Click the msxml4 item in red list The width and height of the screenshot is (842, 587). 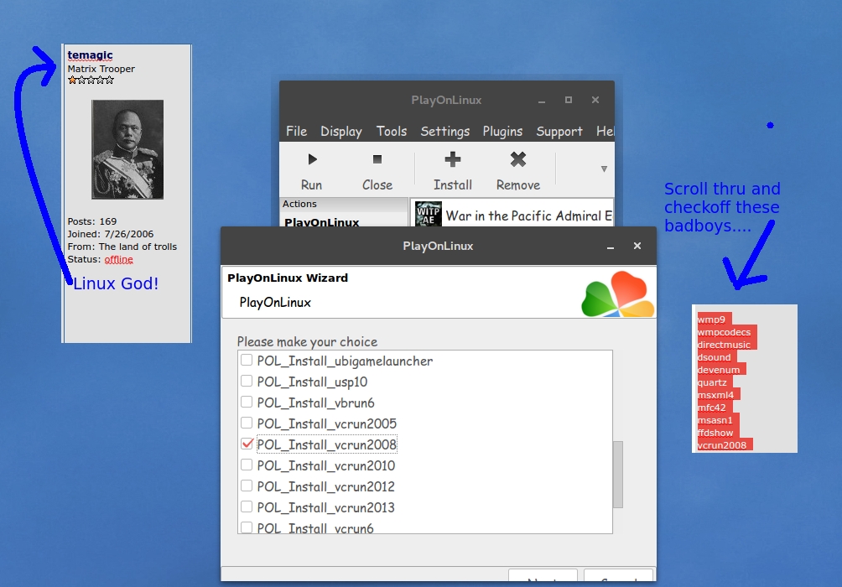click(716, 395)
